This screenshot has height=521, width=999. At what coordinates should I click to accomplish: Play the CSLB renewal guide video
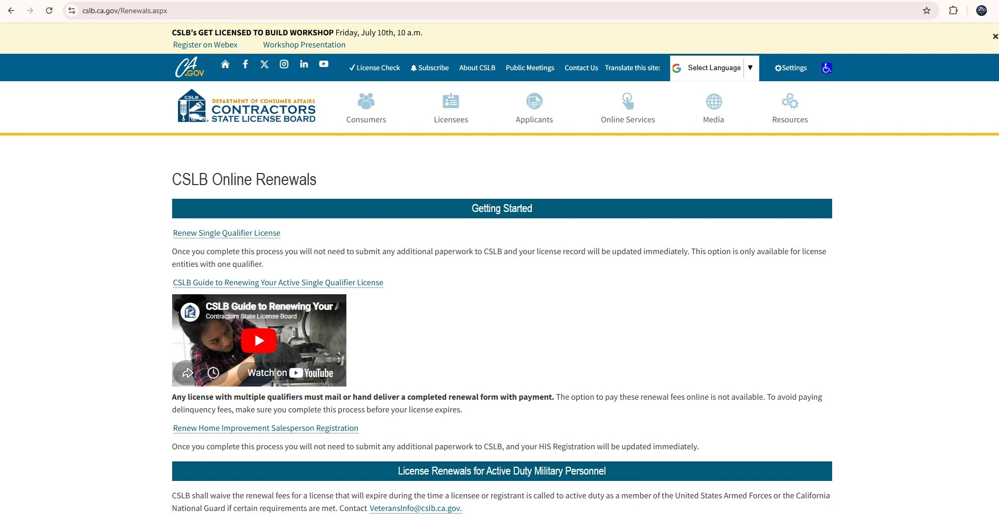click(259, 341)
